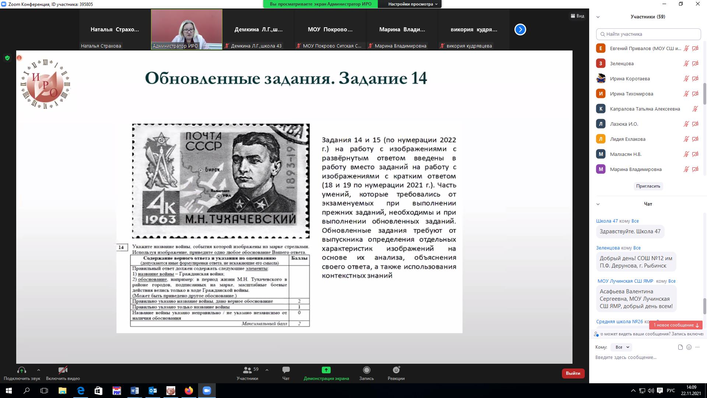This screenshot has height=398, width=707.
Task: Show hidden system tray icons arrow
Action: click(x=633, y=391)
